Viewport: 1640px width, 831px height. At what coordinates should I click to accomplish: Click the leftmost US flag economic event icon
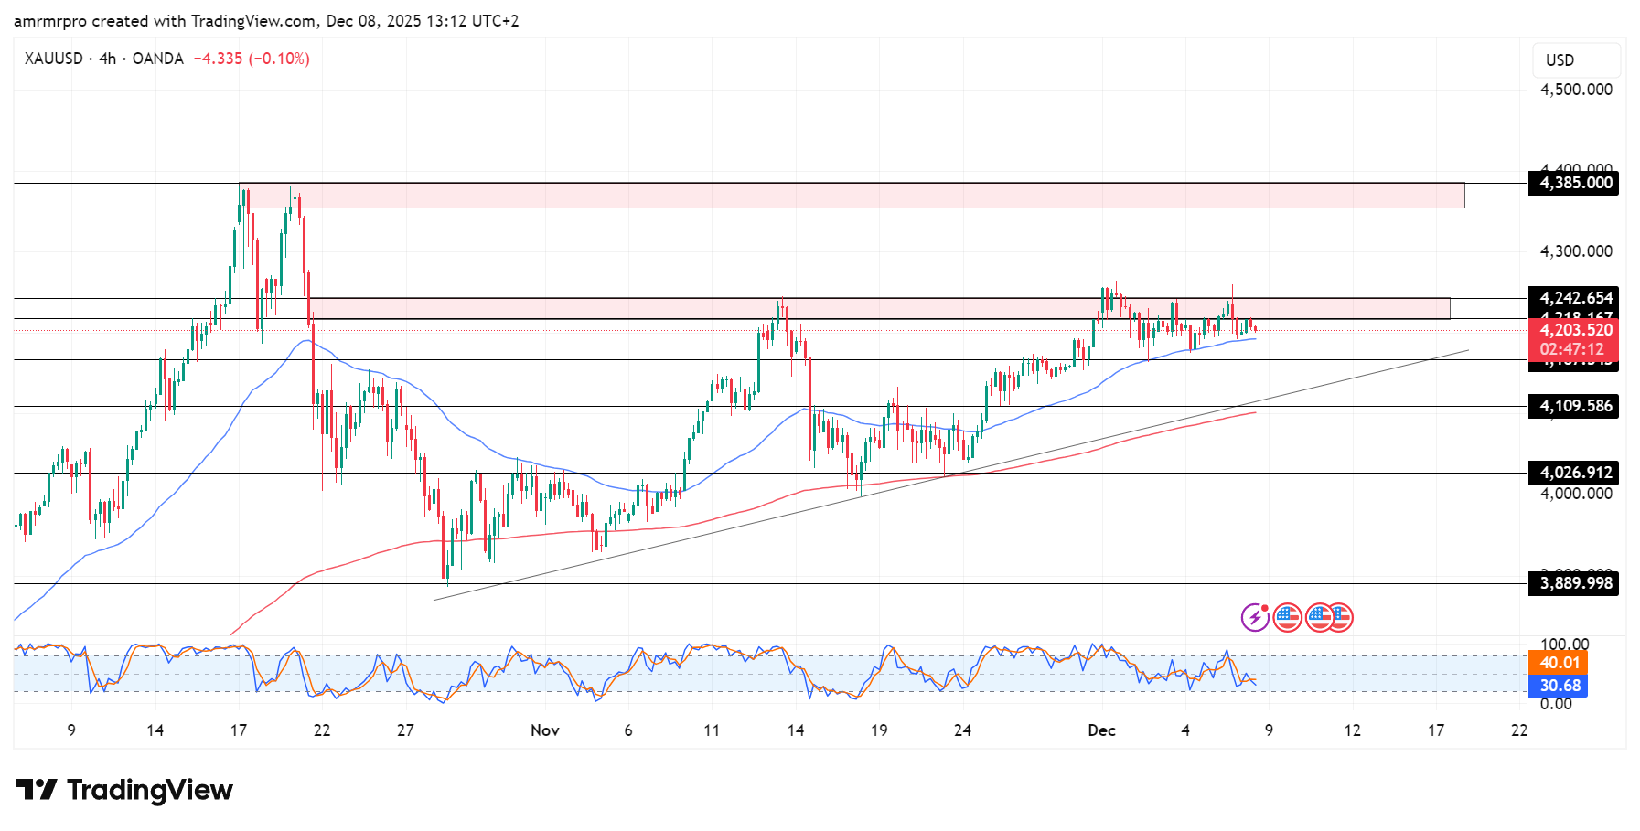1287,618
